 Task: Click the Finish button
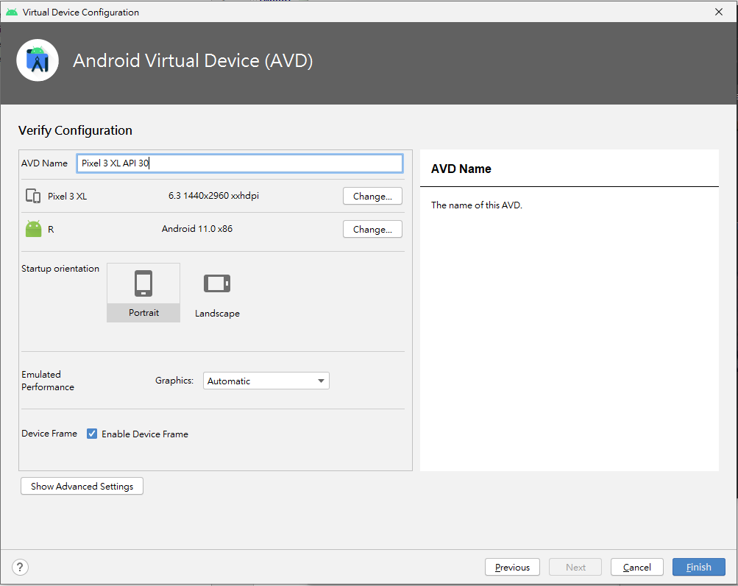click(698, 567)
